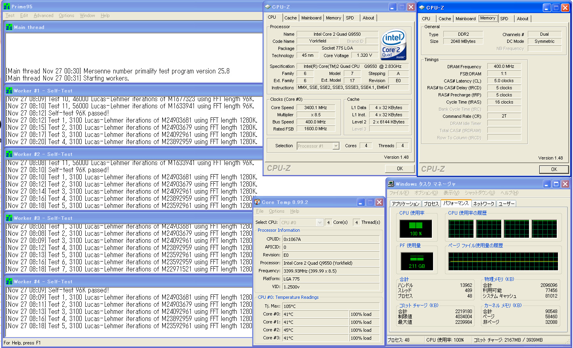573x348 pixels.
Task: Click the PF usage meter showing 2.11 GB
Action: [x=416, y=261]
